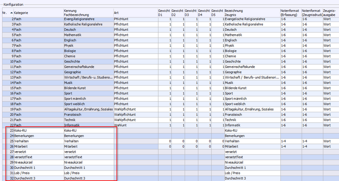The height and width of the screenshot is (181, 339).
Task: Open the Art cell for Französisch row
Action: coord(135,115)
